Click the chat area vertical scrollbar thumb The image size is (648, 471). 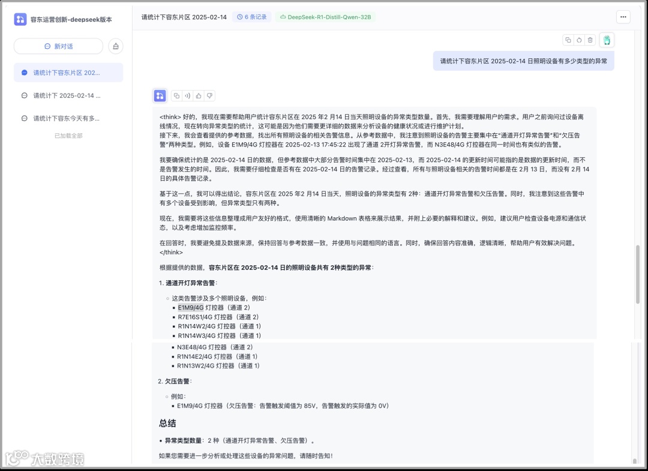point(638,275)
